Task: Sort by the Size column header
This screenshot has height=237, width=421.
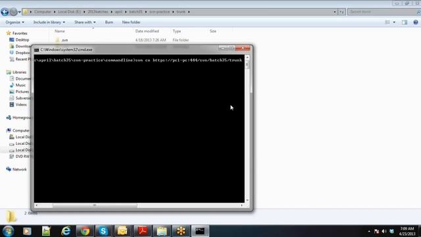Action: [x=213, y=31]
